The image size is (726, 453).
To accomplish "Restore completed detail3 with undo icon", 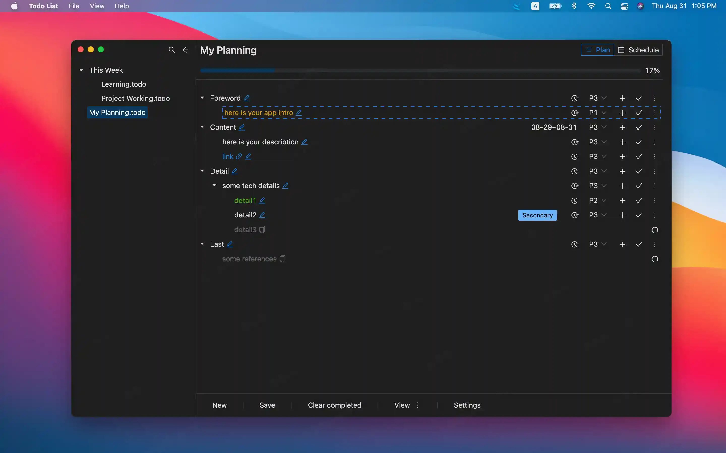I will (x=655, y=230).
